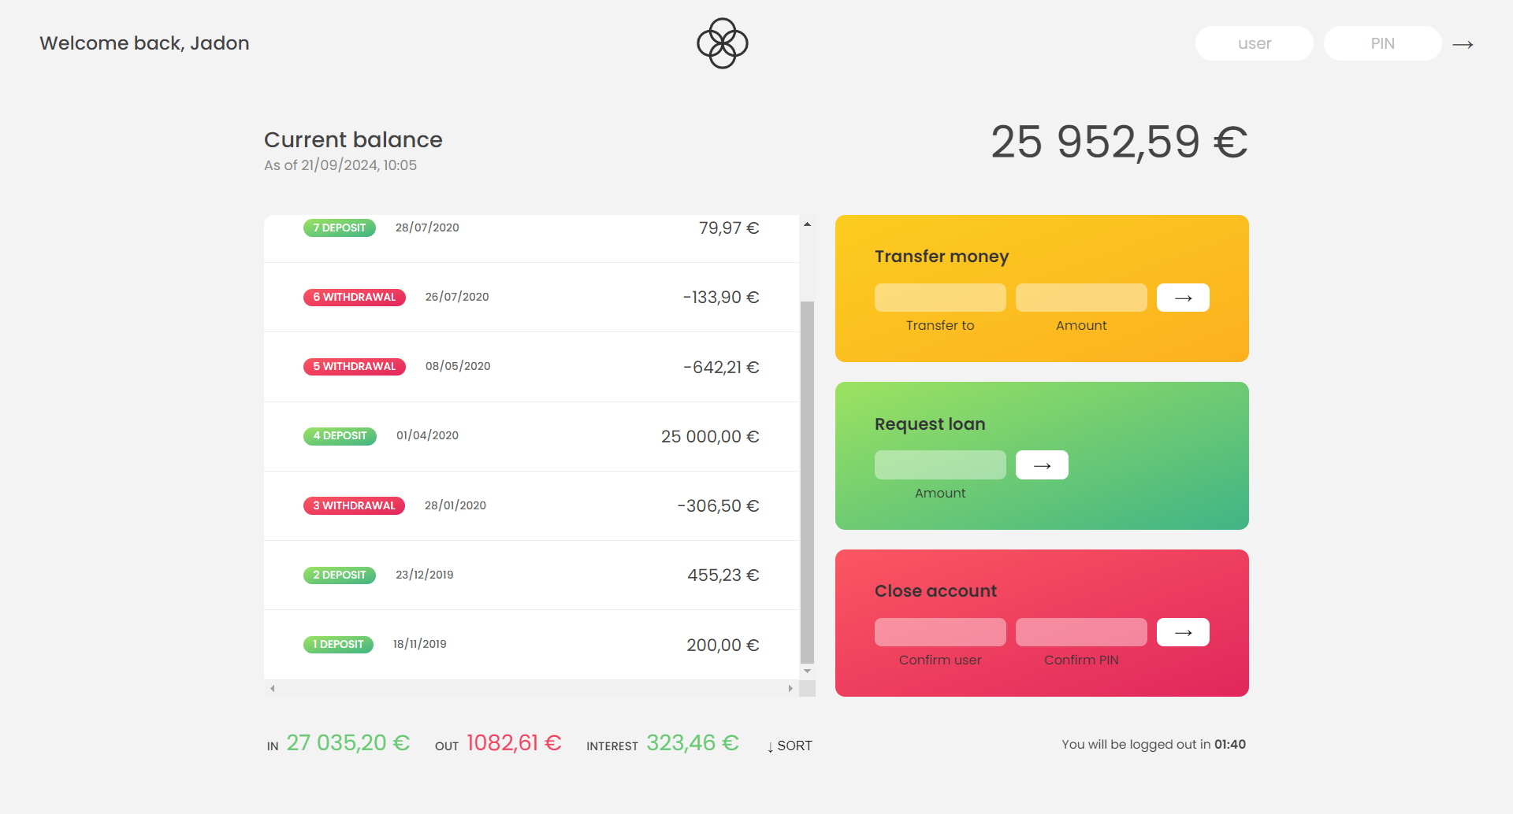Click the vertical scrollbar thumb in transactions
The image size is (1513, 814).
pyautogui.click(x=807, y=482)
